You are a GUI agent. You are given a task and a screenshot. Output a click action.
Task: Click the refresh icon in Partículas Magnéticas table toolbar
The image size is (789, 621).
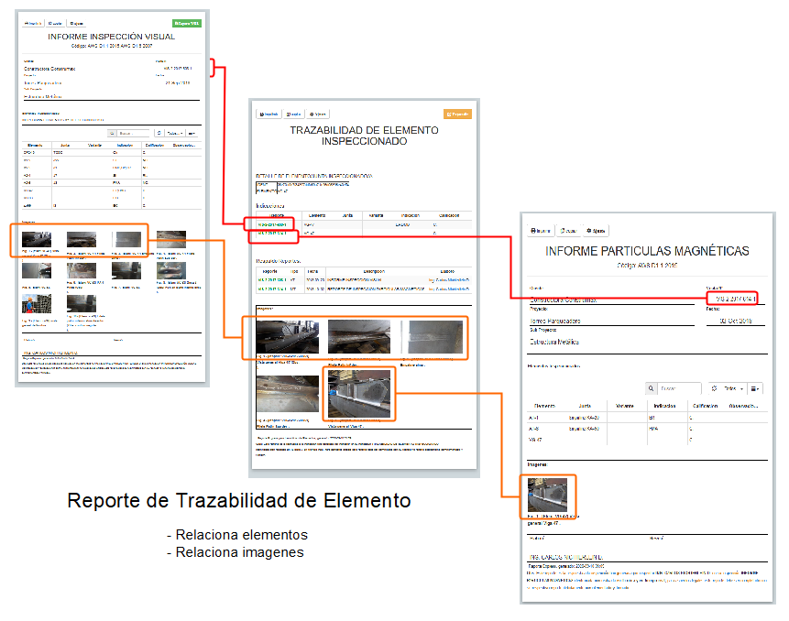[x=714, y=388]
